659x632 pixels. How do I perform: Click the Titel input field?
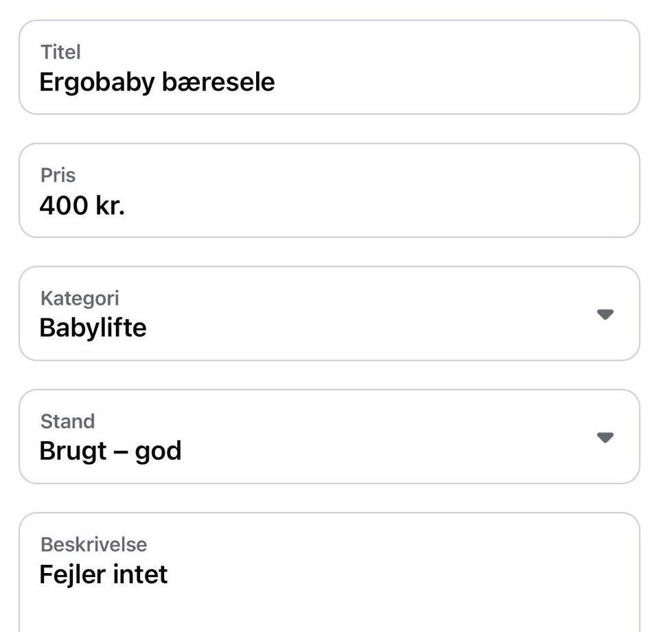(x=329, y=67)
